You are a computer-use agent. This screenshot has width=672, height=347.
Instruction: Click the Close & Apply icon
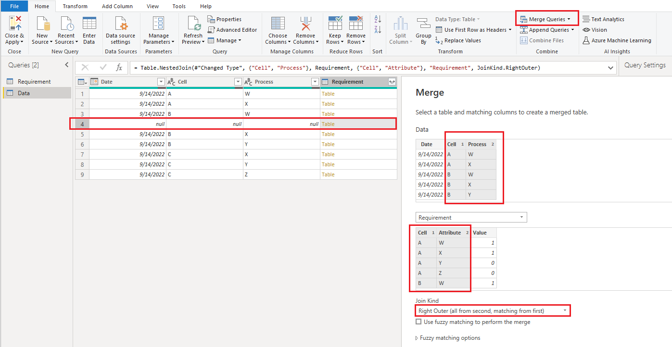coord(14,24)
